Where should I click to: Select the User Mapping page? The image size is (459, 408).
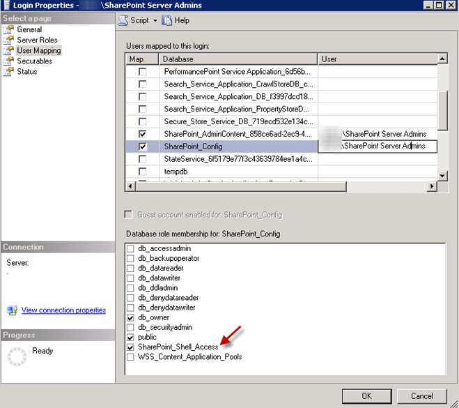[x=39, y=50]
